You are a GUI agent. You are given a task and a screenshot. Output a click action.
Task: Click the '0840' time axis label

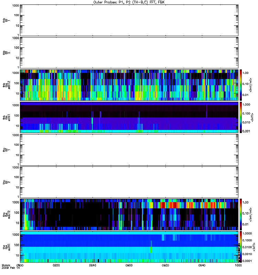(93, 265)
